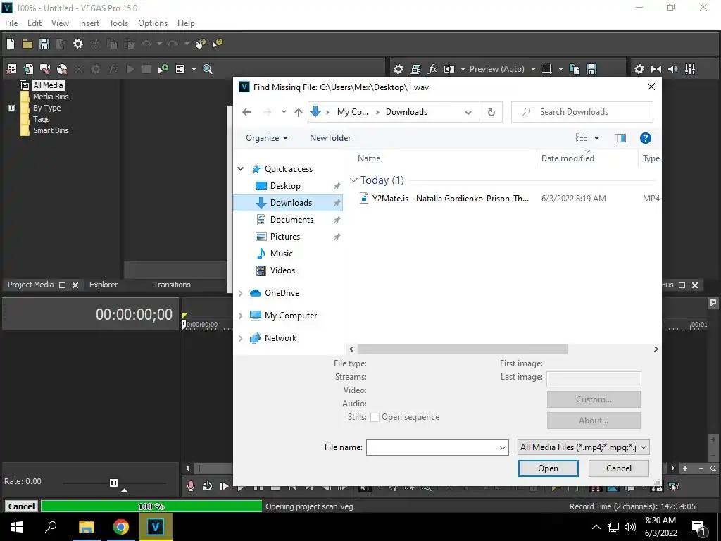
Task: Activate the What's This Help cursor icon
Action: click(x=217, y=44)
